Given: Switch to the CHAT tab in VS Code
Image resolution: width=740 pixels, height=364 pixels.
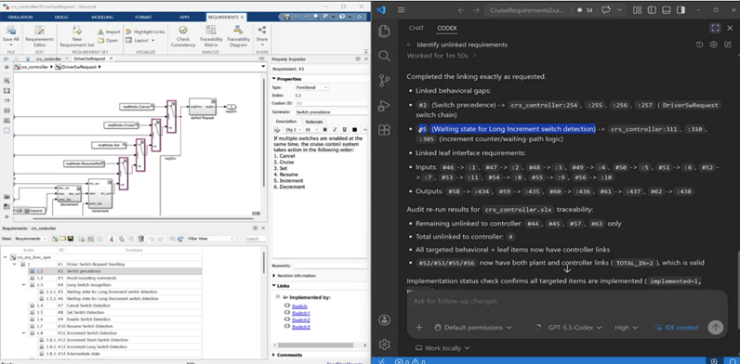Looking at the screenshot, I should (416, 28).
